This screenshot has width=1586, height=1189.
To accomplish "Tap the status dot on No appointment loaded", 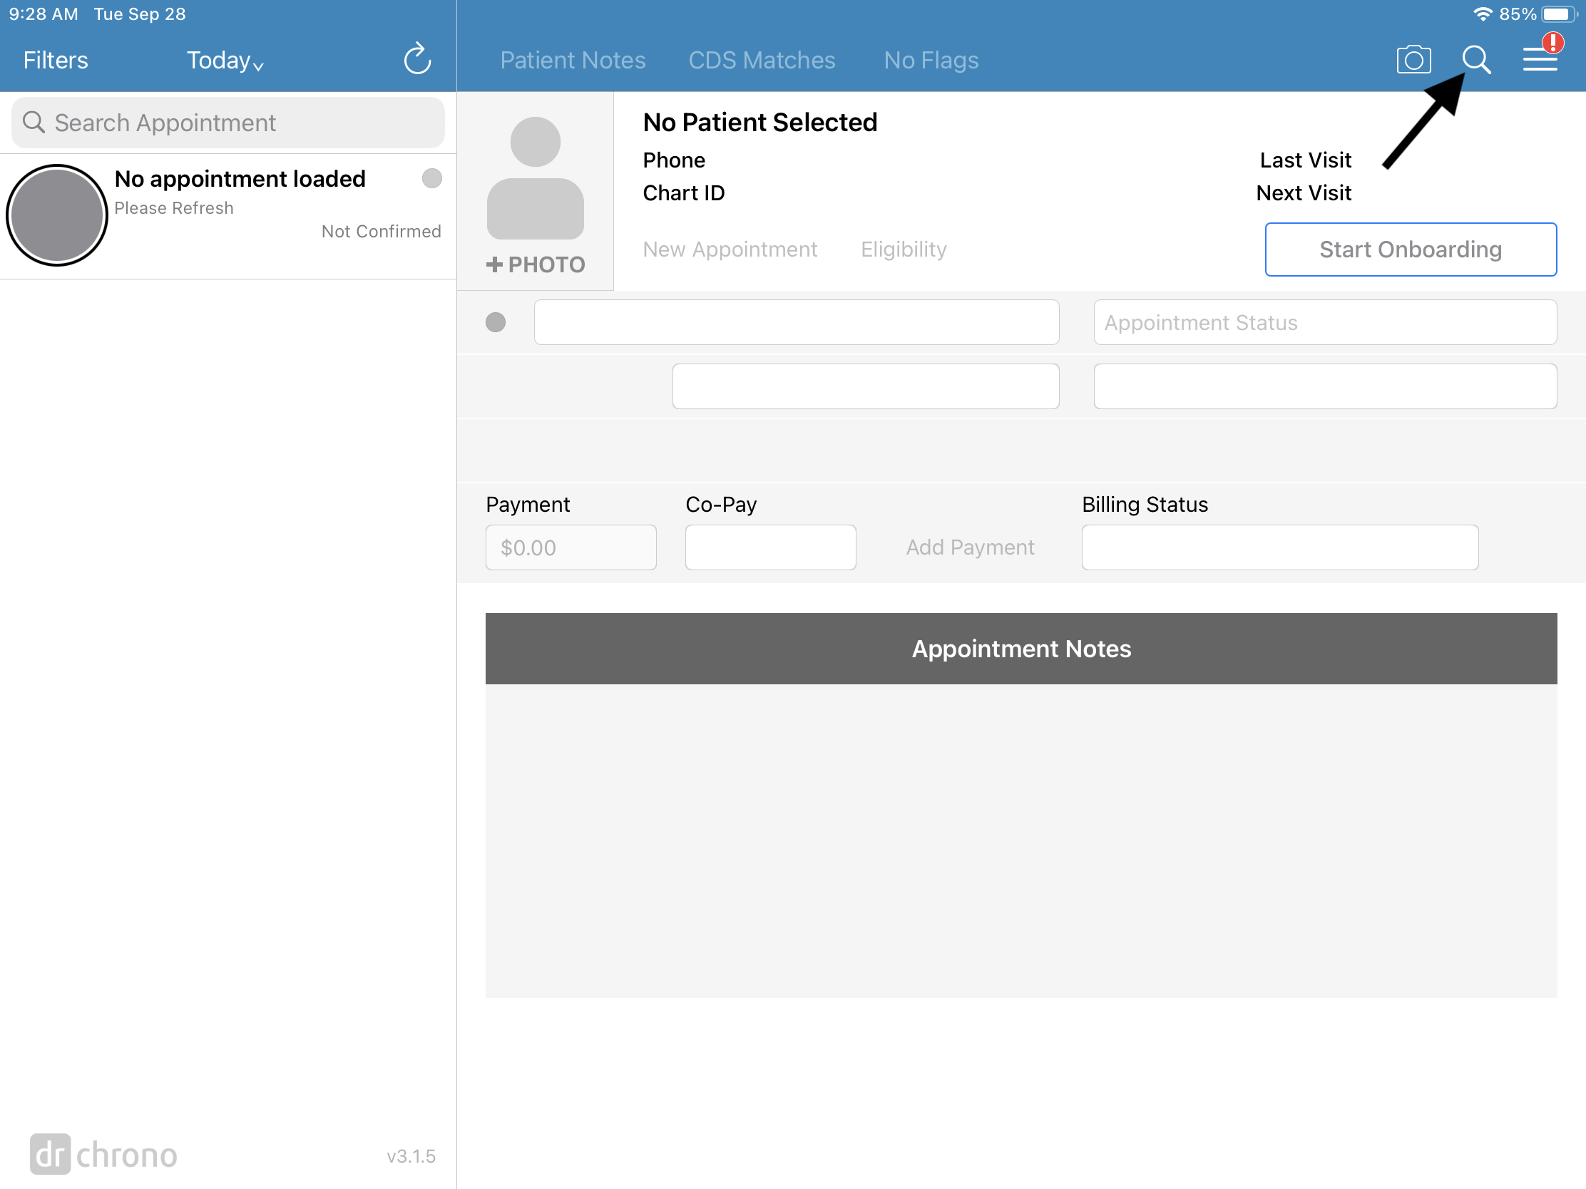I will 431,177.
